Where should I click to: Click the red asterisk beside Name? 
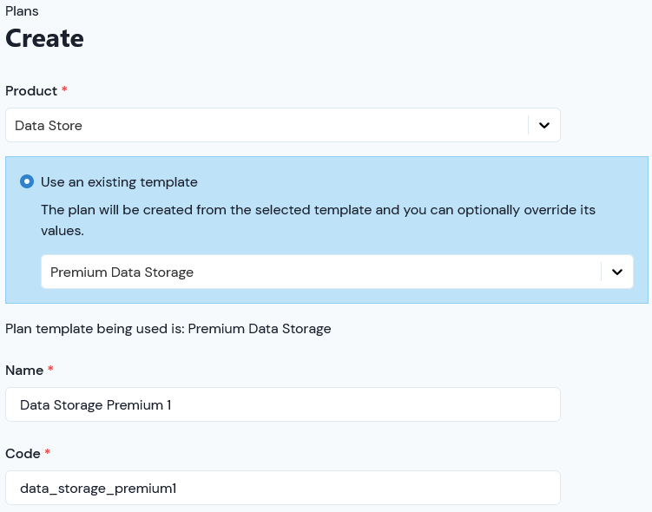[x=50, y=369]
